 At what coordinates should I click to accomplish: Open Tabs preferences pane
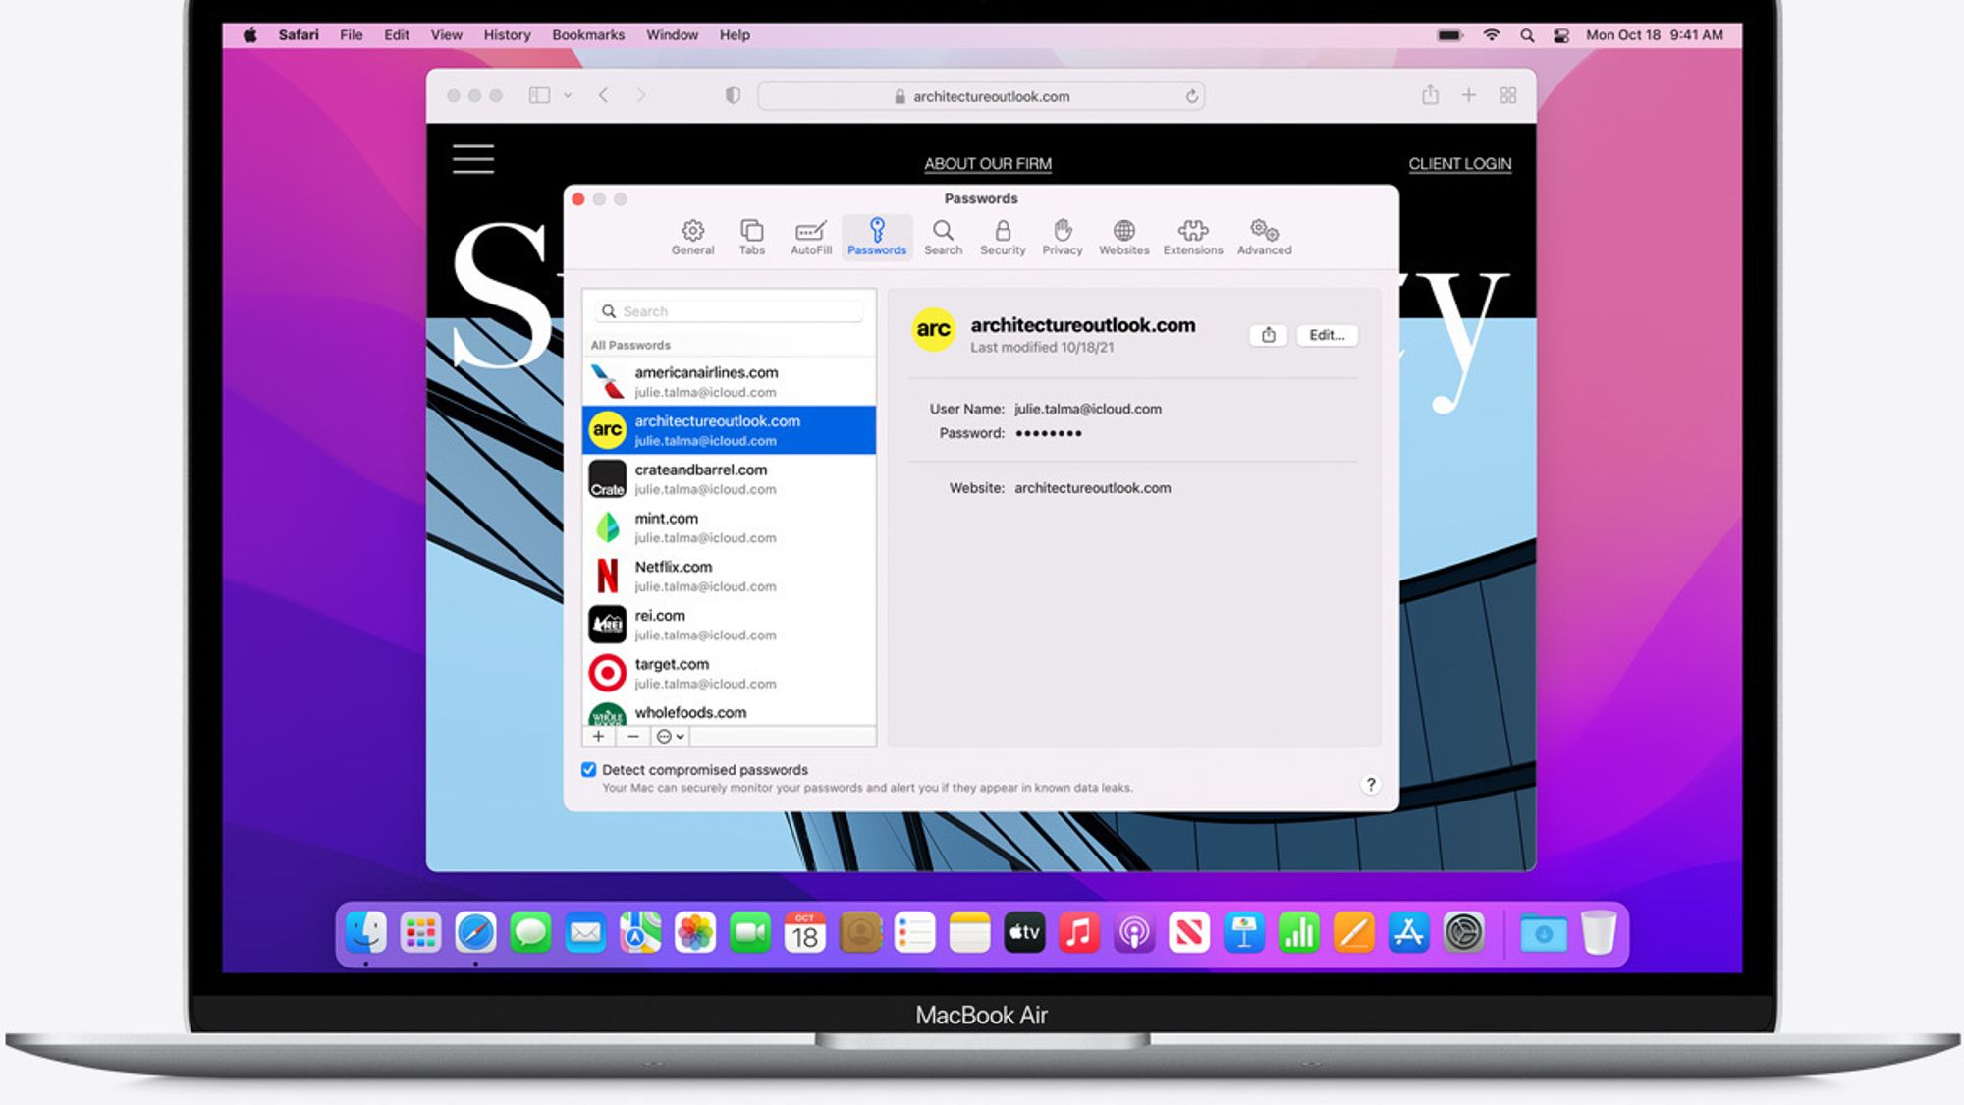751,237
